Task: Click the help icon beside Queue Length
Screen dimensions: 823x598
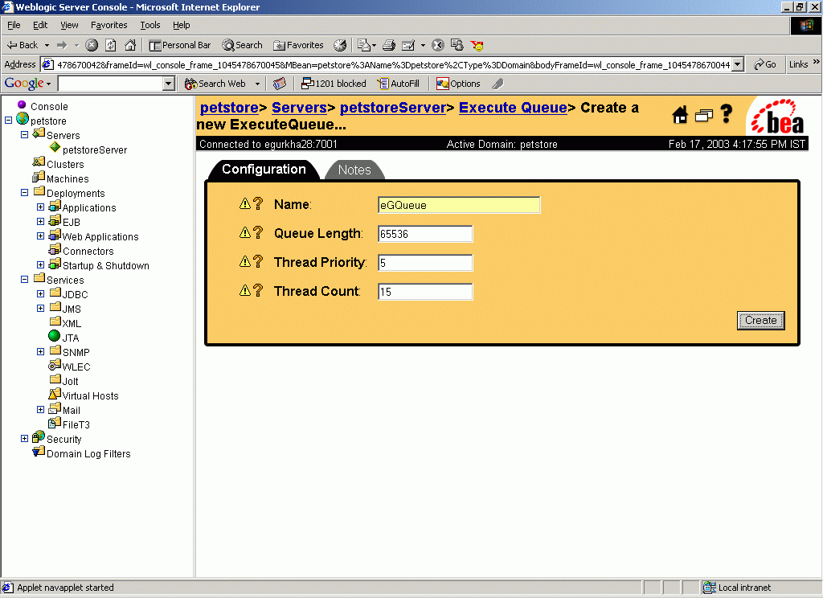Action: click(x=258, y=232)
